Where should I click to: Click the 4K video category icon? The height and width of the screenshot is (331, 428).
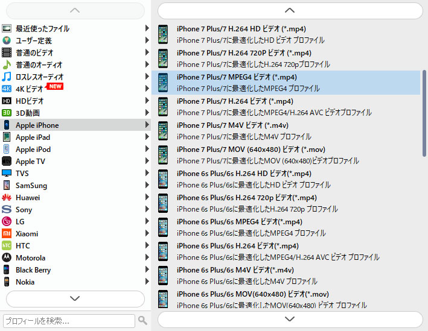click(7, 89)
